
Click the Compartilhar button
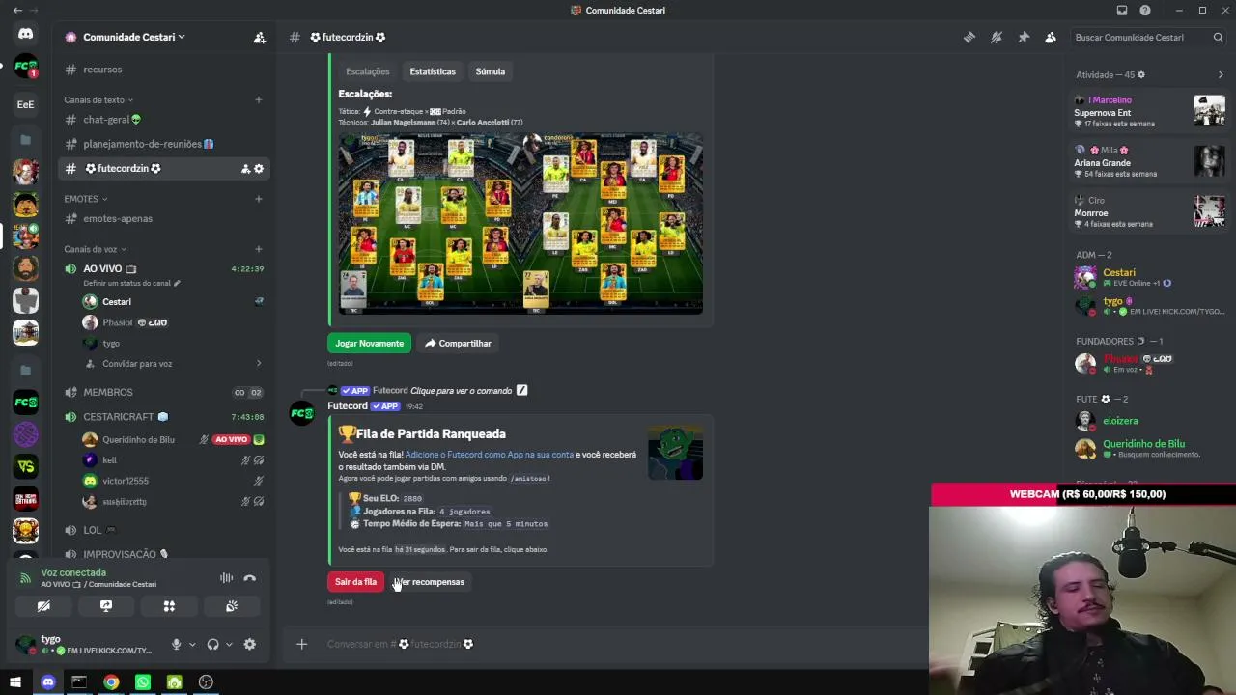point(459,344)
